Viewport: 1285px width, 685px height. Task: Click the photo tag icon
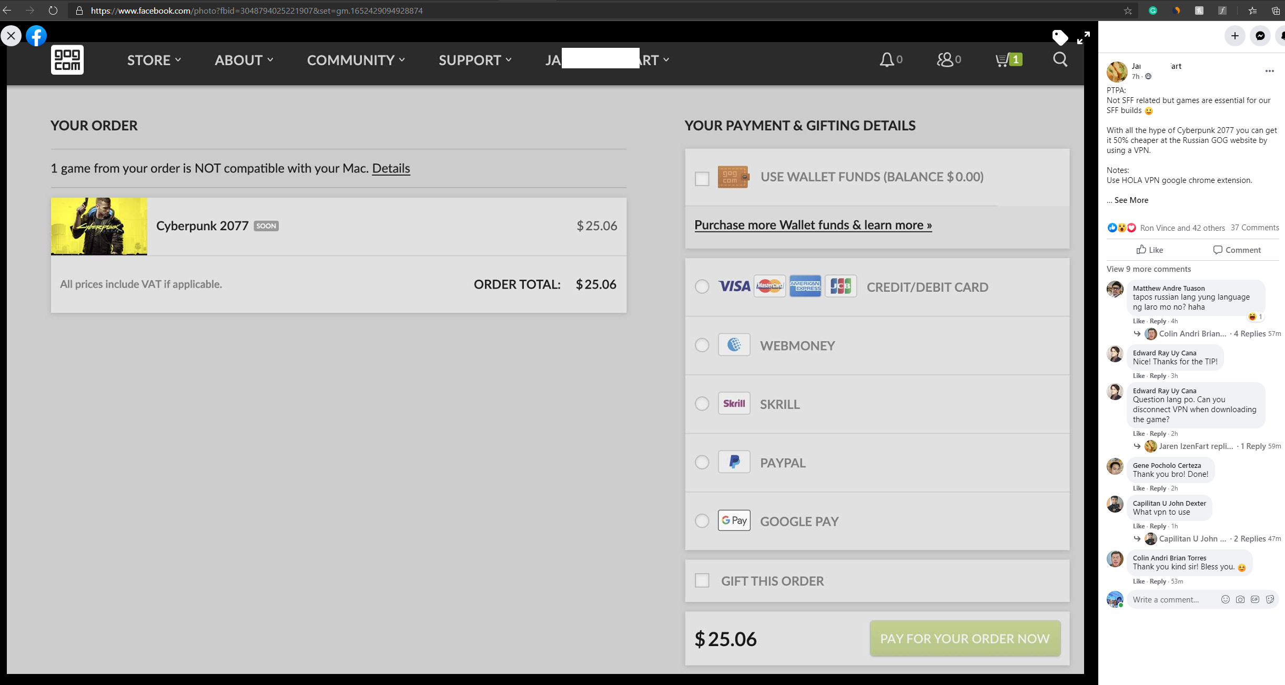coord(1060,37)
